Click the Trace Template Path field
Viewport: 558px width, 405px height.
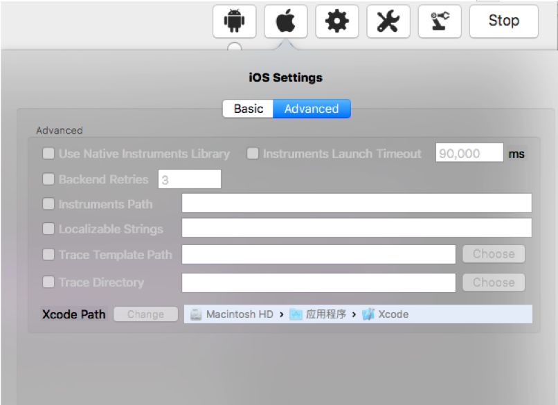point(318,255)
